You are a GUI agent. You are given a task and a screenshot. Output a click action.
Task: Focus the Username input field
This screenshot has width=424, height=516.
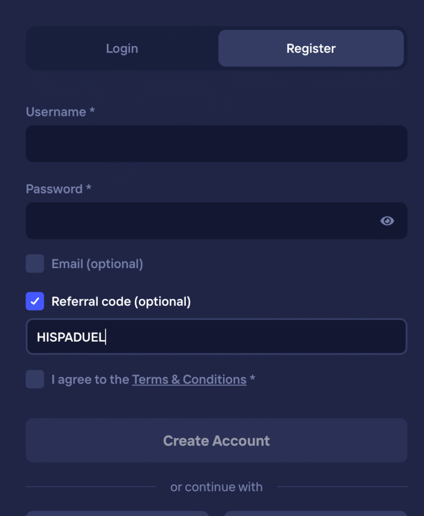217,144
